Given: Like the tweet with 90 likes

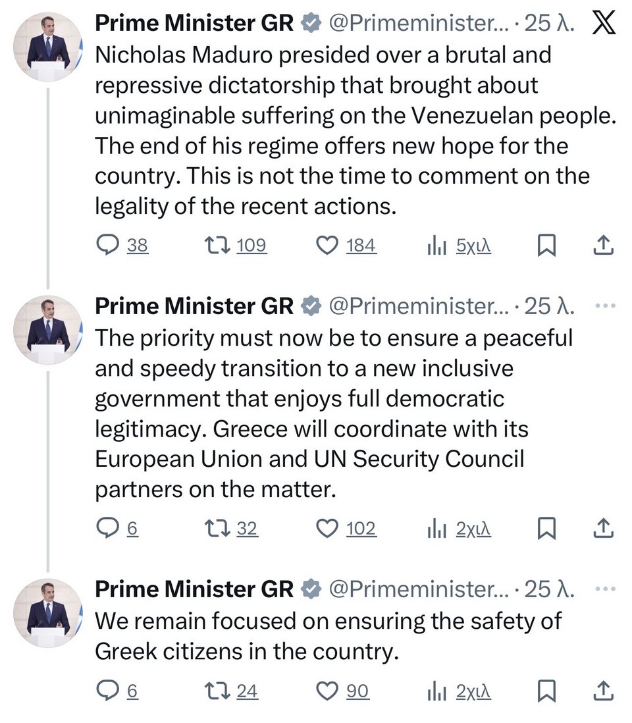Looking at the screenshot, I should point(327,691).
